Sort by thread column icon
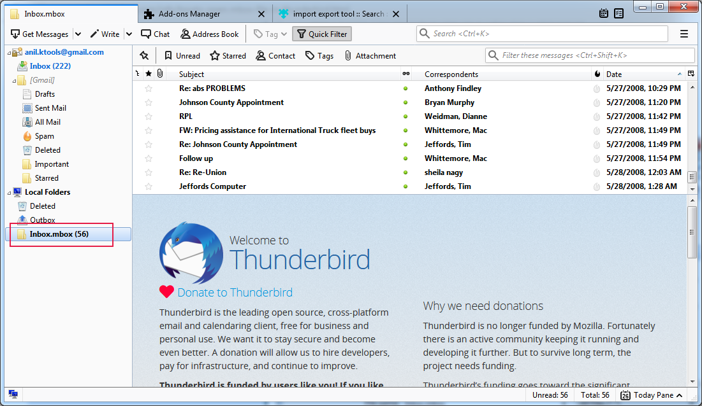Viewport: 702px width, 406px height. coord(138,74)
